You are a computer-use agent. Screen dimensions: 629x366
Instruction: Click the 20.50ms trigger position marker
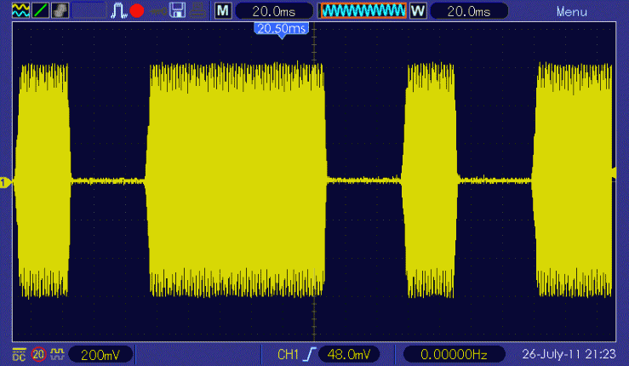coord(281,29)
